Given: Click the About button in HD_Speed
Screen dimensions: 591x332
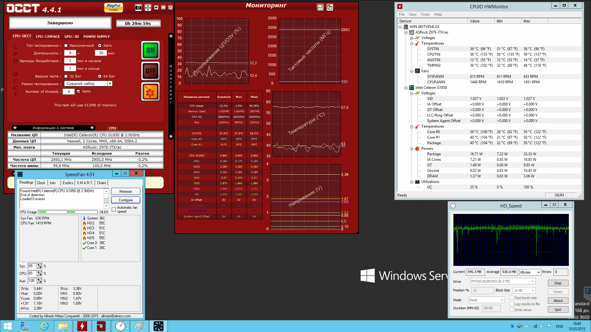Looking at the screenshot, I should click(558, 301).
